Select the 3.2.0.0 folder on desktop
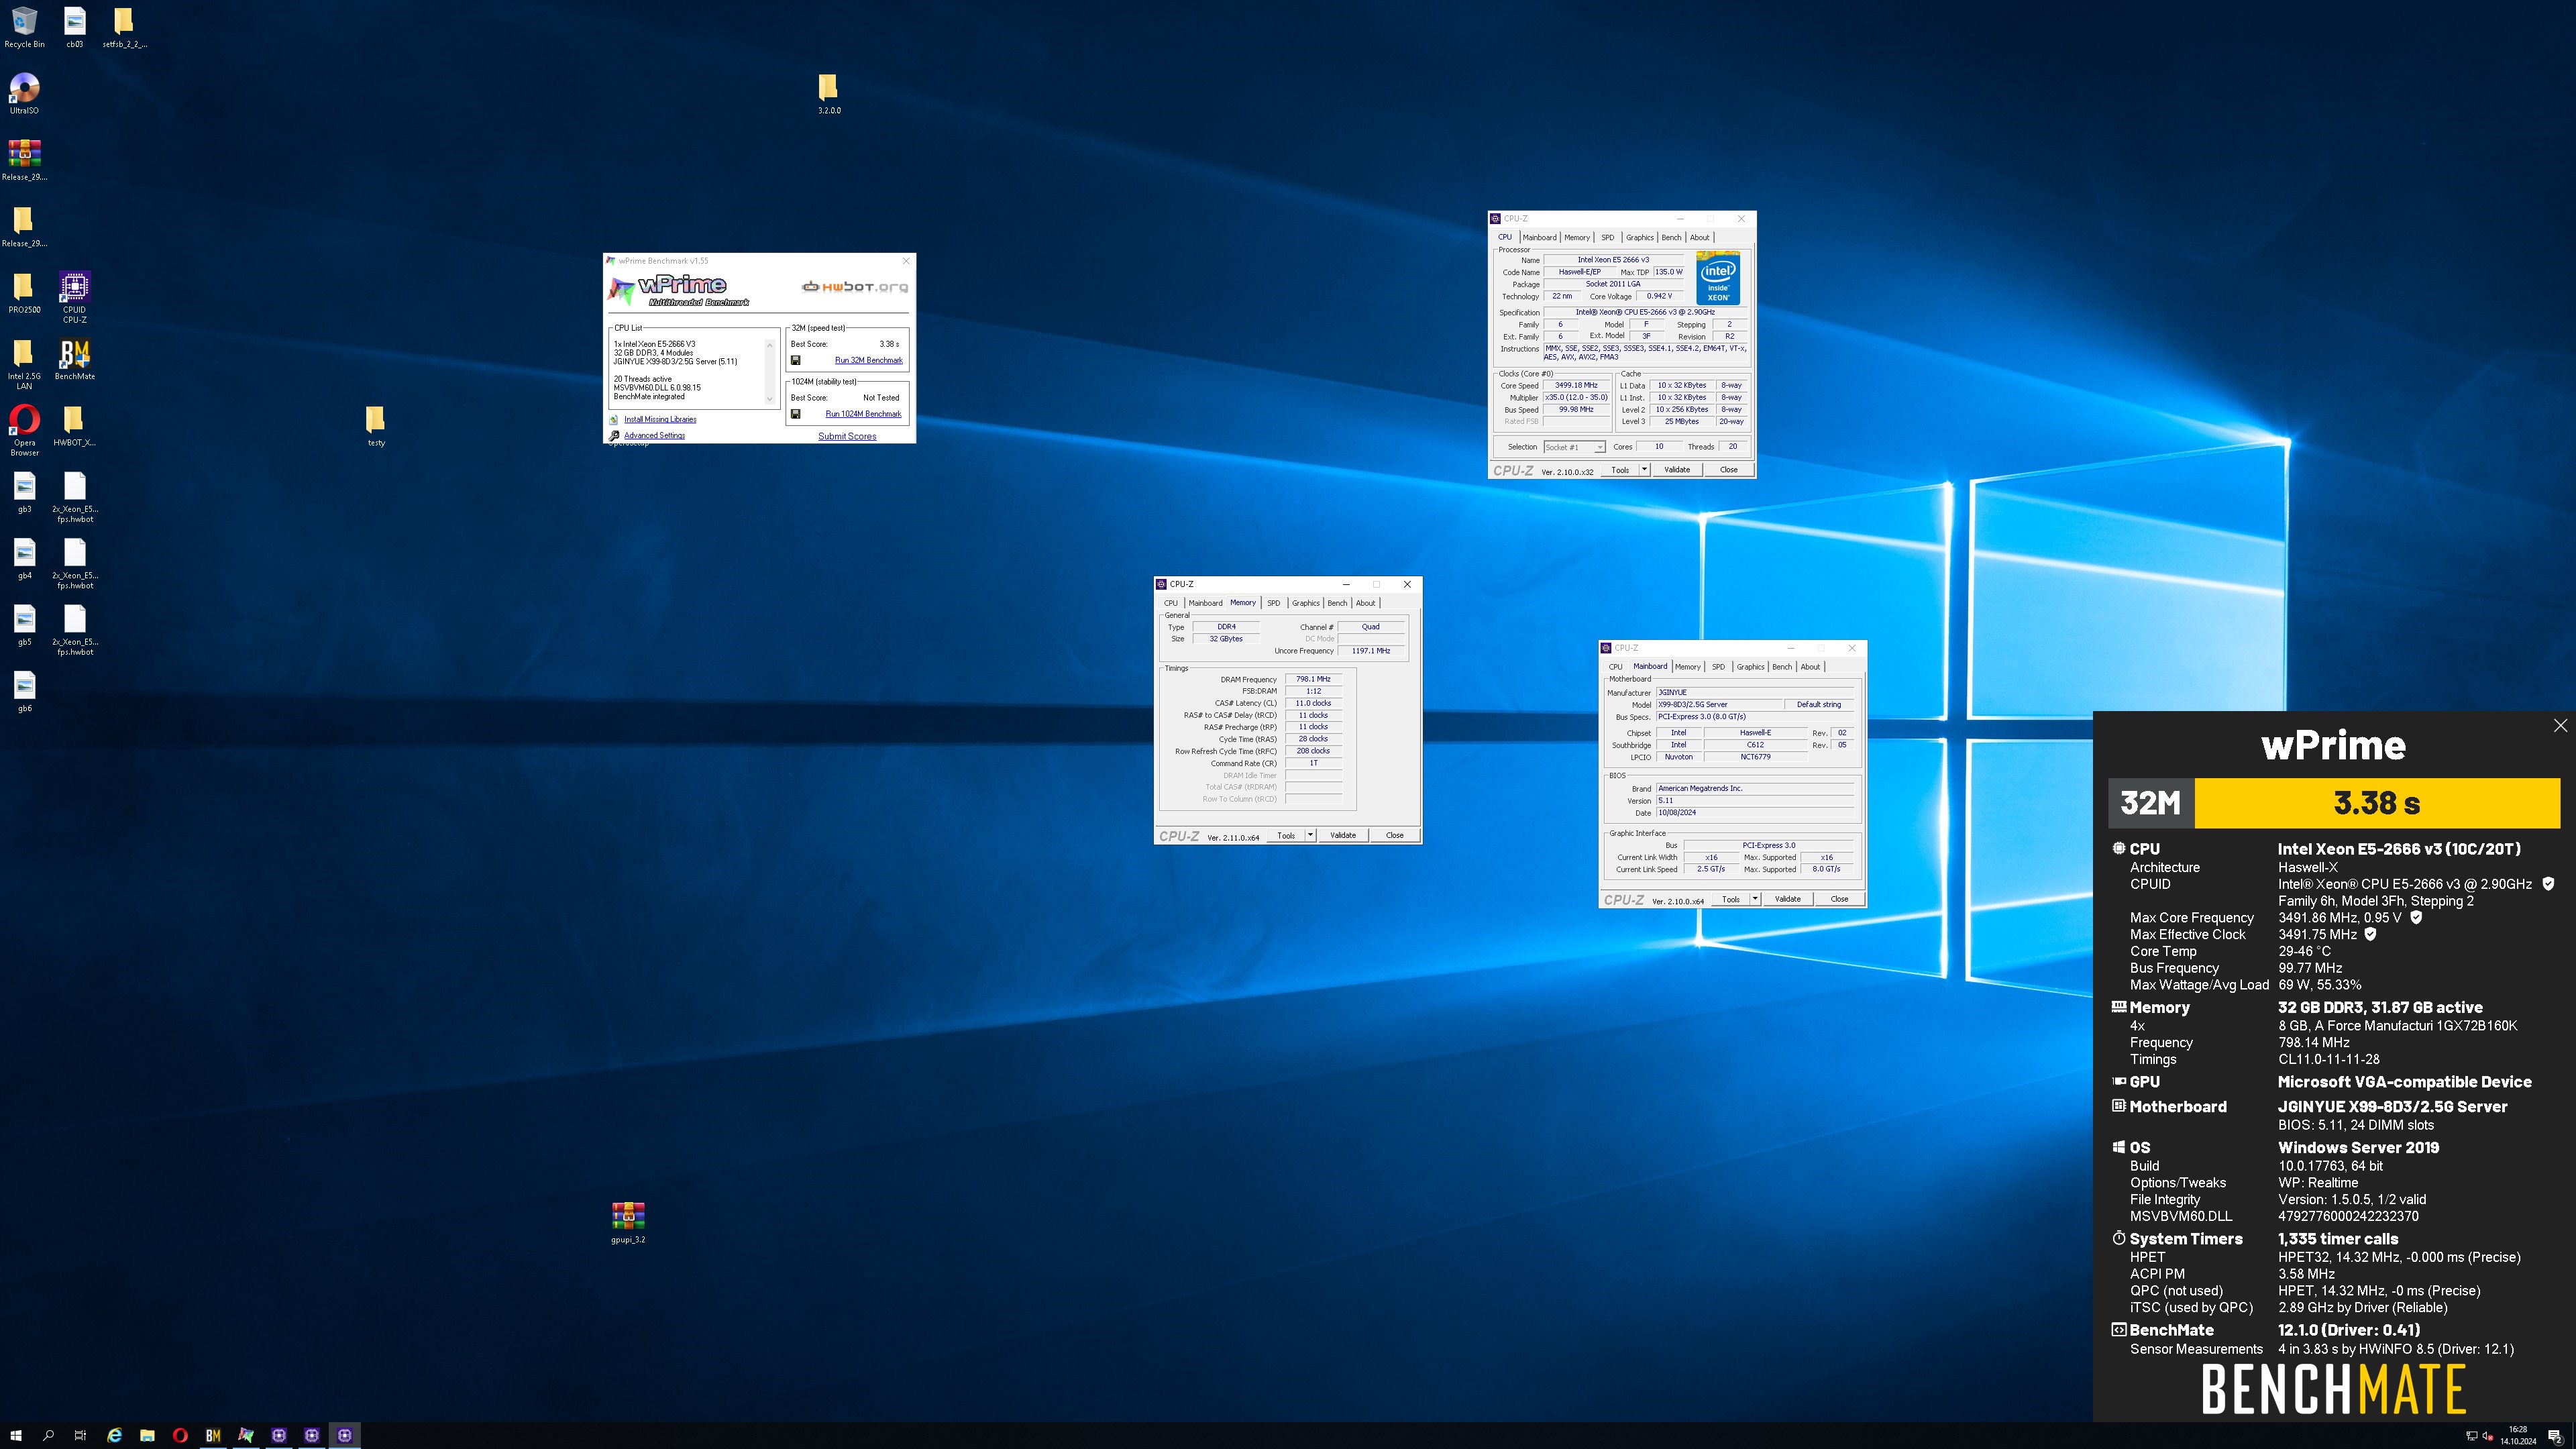The width and height of the screenshot is (2576, 1449). (829, 93)
